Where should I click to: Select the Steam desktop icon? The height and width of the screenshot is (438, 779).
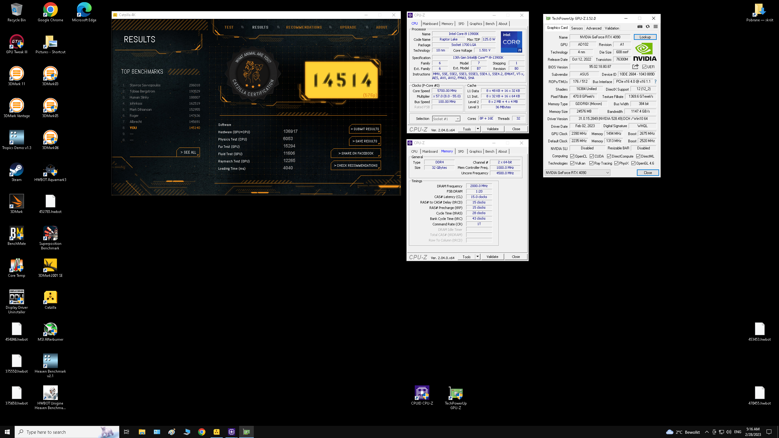[x=16, y=172]
